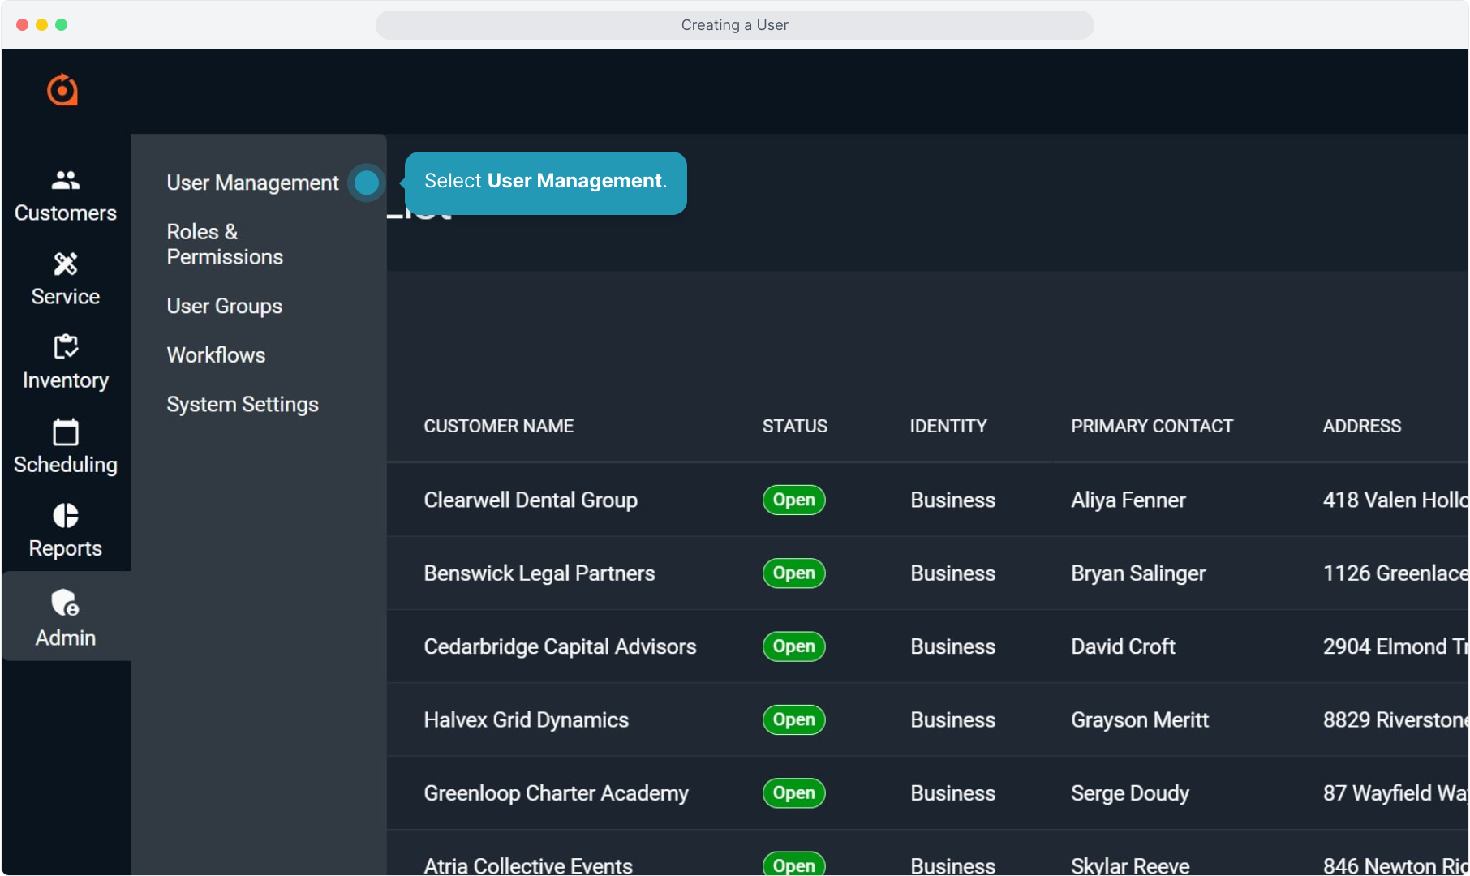
Task: Open System Settings menu entry
Action: tap(242, 404)
